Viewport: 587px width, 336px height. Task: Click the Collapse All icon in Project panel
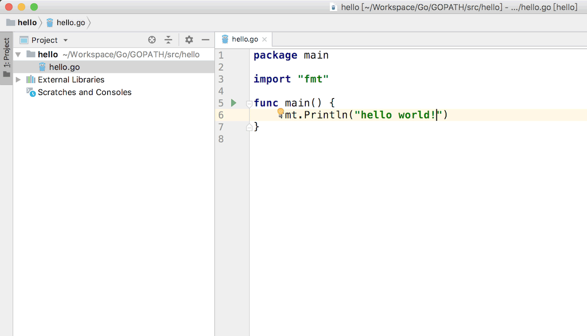pyautogui.click(x=168, y=40)
